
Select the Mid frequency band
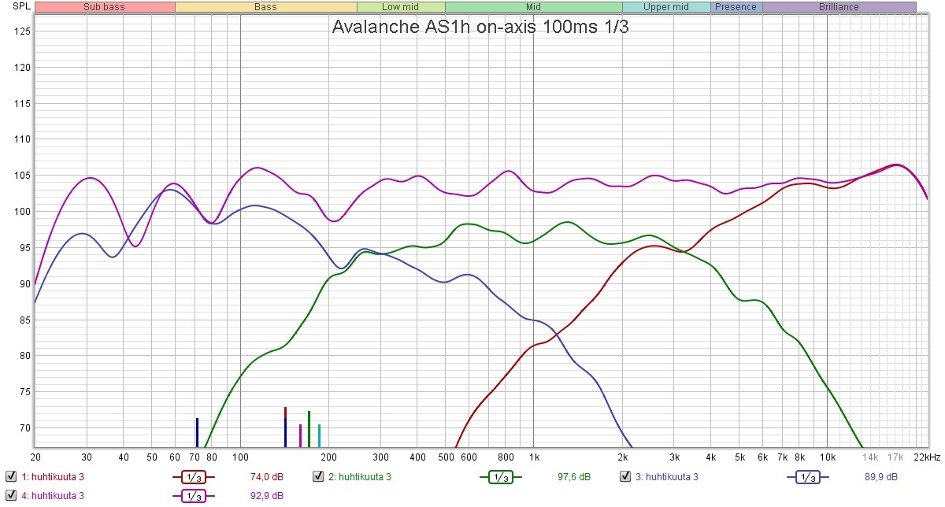coord(534,7)
